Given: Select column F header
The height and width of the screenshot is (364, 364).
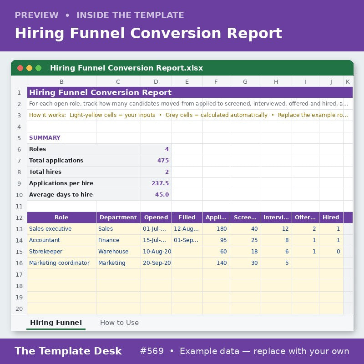Looking at the screenshot, I should (x=216, y=81).
